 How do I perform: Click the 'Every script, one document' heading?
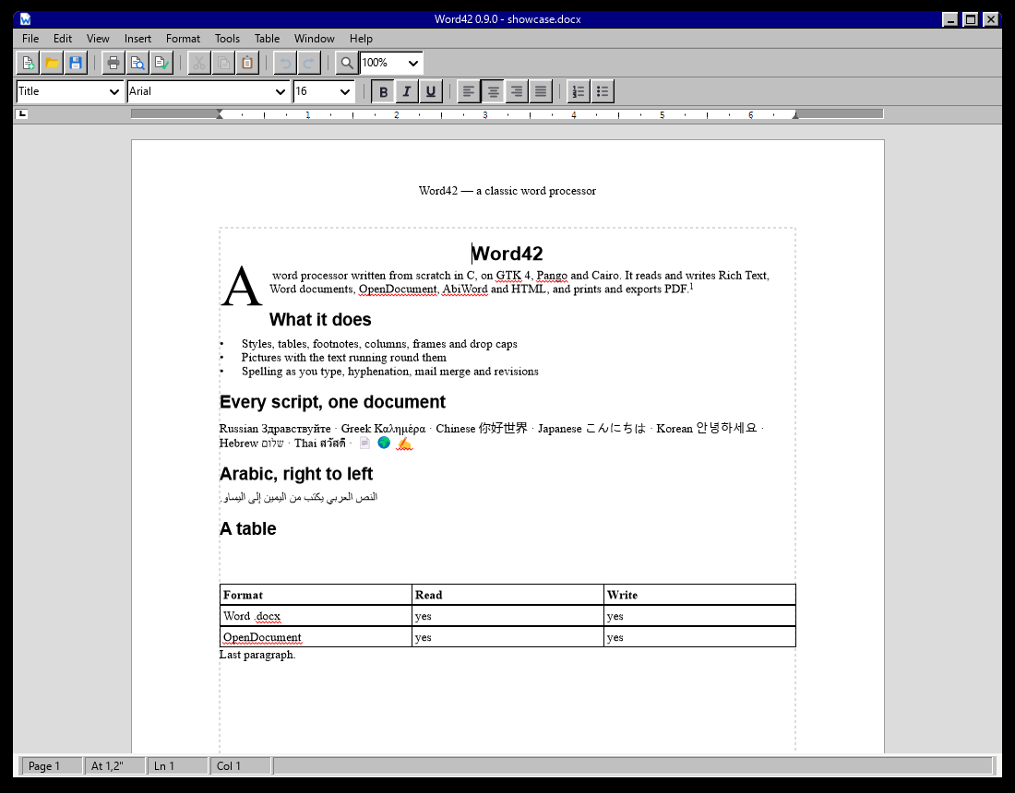[333, 402]
